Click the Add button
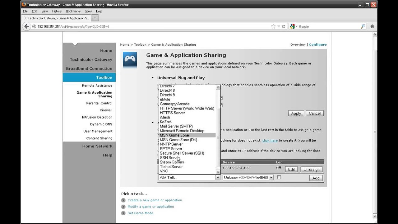 click(x=316, y=178)
